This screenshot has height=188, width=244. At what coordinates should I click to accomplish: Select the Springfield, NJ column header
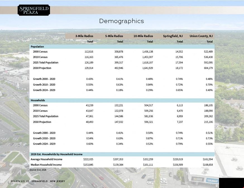(x=173, y=36)
